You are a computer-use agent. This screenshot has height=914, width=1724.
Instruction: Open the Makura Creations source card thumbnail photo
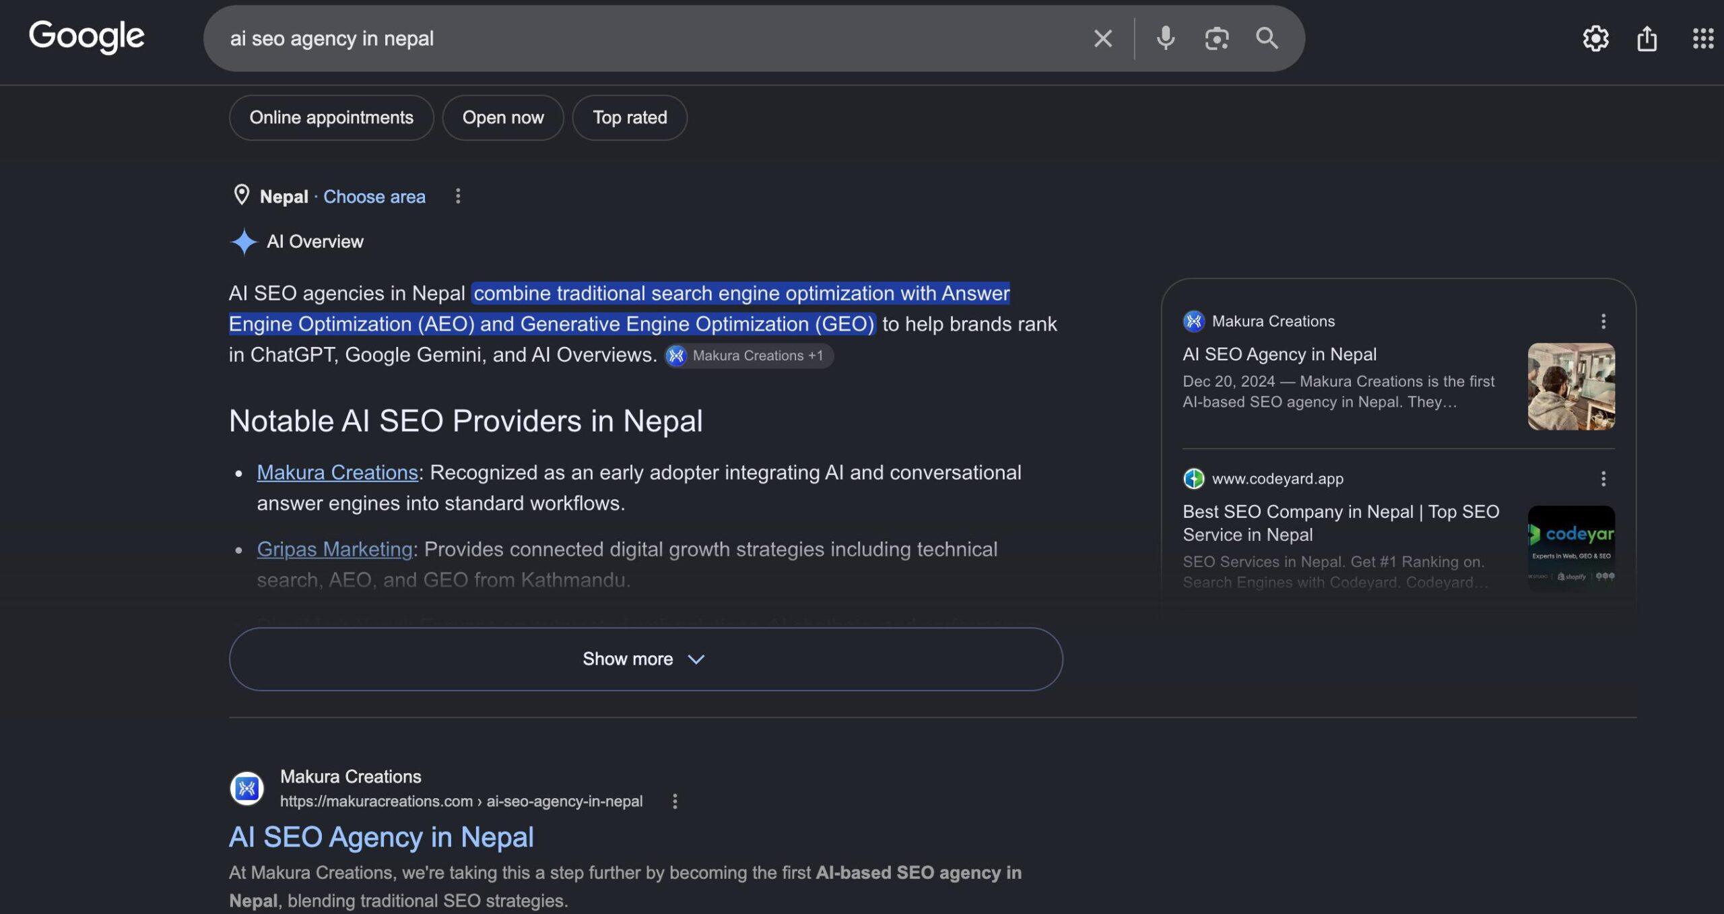click(1571, 387)
